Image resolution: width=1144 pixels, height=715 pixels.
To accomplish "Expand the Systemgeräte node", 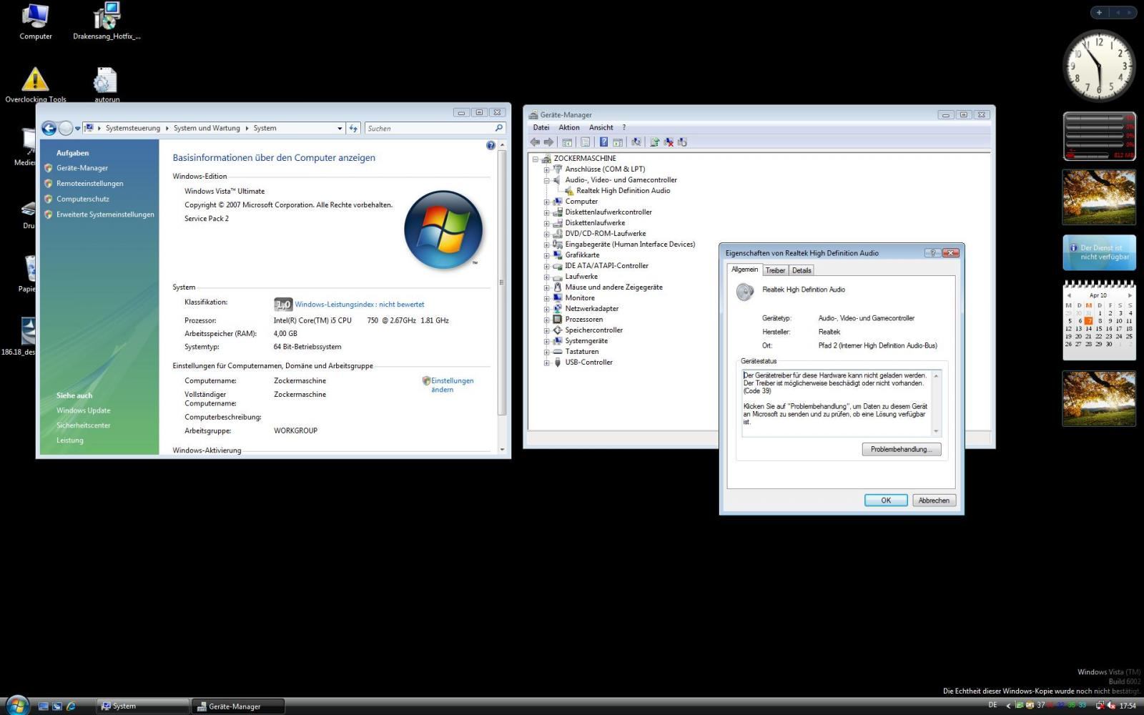I will [546, 341].
